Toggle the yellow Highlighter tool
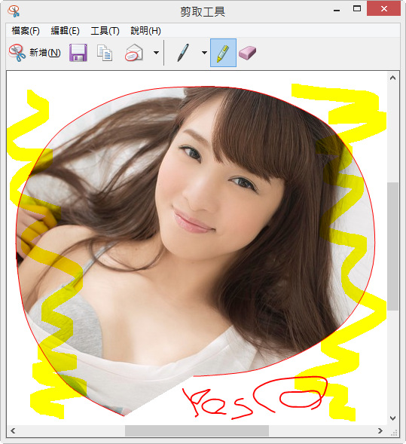Screen dimensions: 406x444 point(223,53)
